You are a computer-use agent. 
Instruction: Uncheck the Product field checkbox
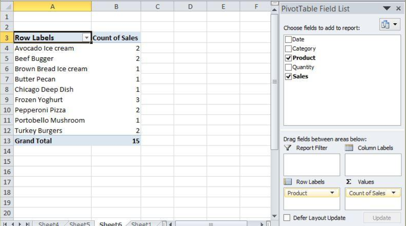click(288, 58)
